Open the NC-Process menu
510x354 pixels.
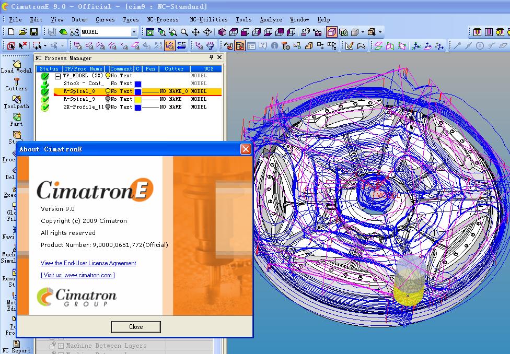163,19
